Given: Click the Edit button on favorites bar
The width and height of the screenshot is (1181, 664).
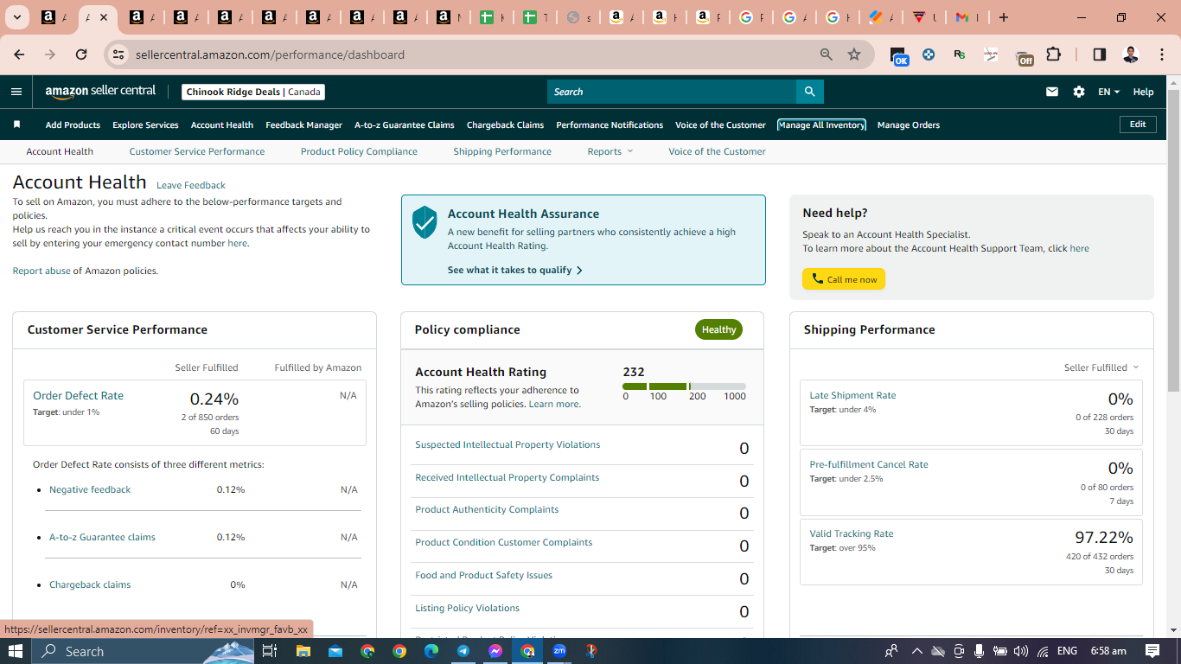Looking at the screenshot, I should click(1138, 124).
